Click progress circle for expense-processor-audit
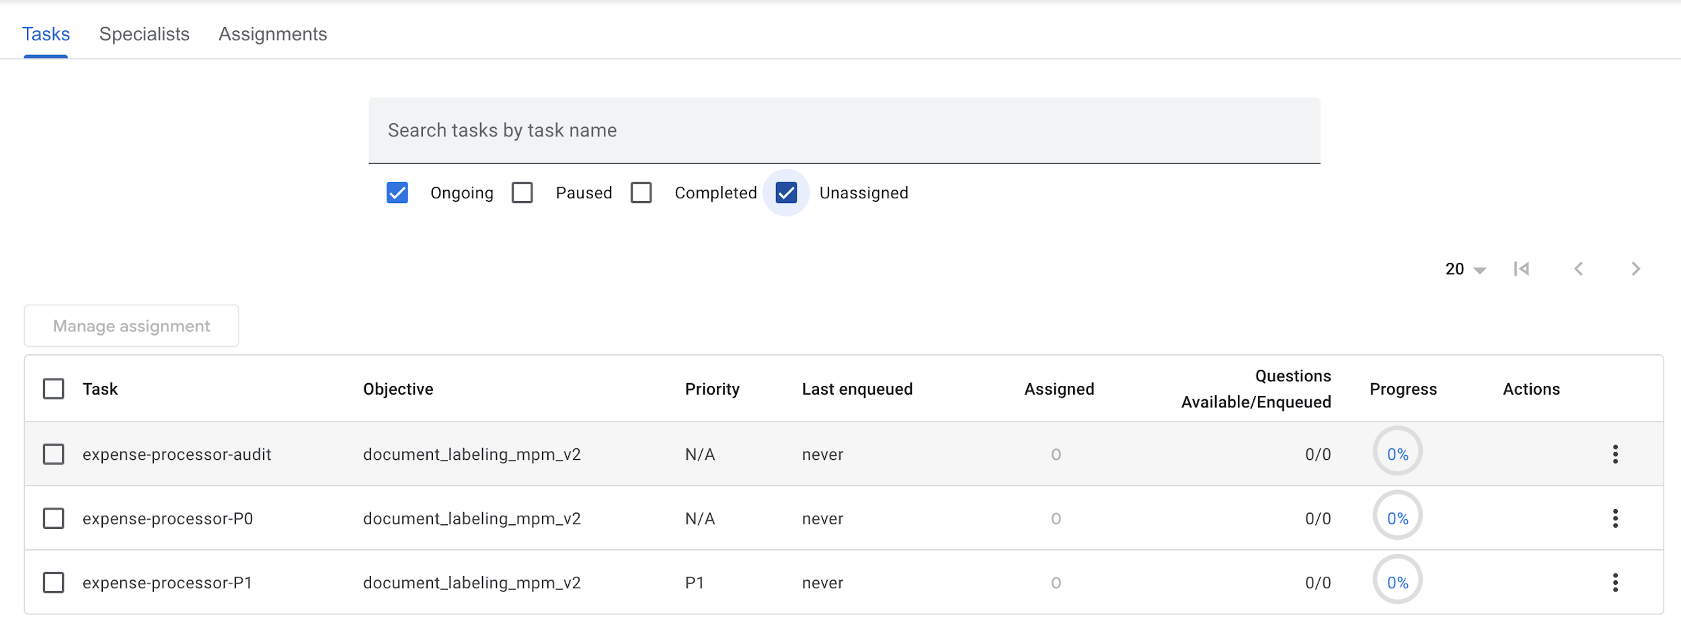Image resolution: width=1681 pixels, height=642 pixels. click(x=1397, y=452)
